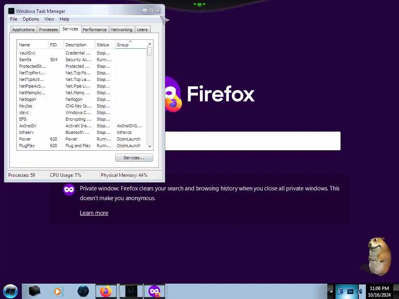The image size is (399, 299).
Task: Open the View menu
Action: tap(49, 19)
